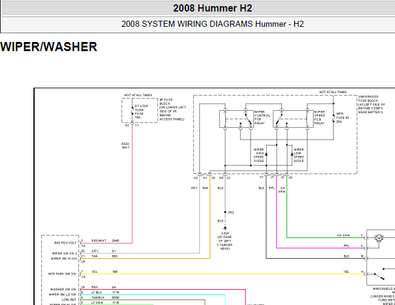Click the "N5 X2" connector label
The height and width of the screenshot is (305, 395).
tap(225, 178)
